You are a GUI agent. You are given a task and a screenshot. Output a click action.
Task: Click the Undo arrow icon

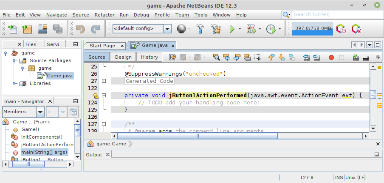click(80, 29)
